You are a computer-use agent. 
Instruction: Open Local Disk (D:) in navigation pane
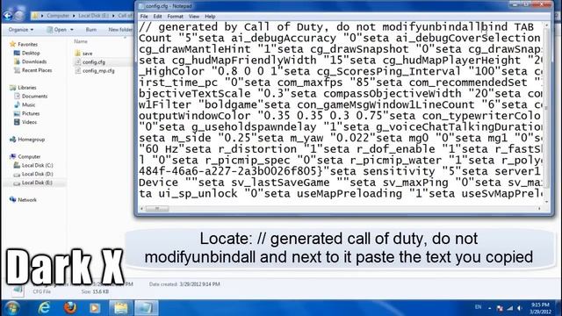click(x=37, y=174)
